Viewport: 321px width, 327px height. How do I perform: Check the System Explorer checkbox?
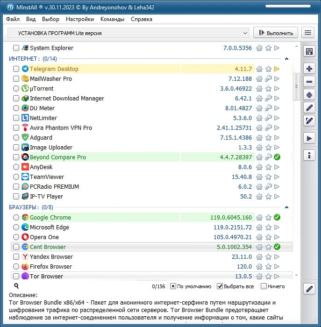point(16,48)
